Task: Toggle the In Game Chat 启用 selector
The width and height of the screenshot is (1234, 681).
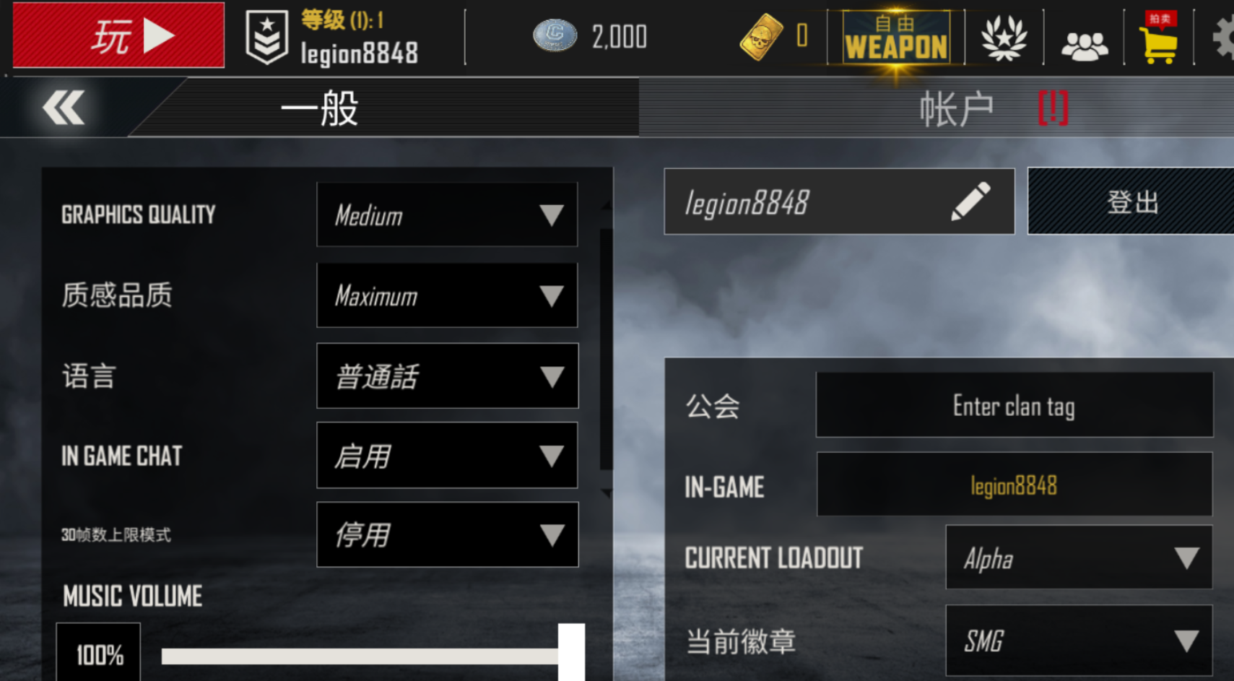Action: 447,456
